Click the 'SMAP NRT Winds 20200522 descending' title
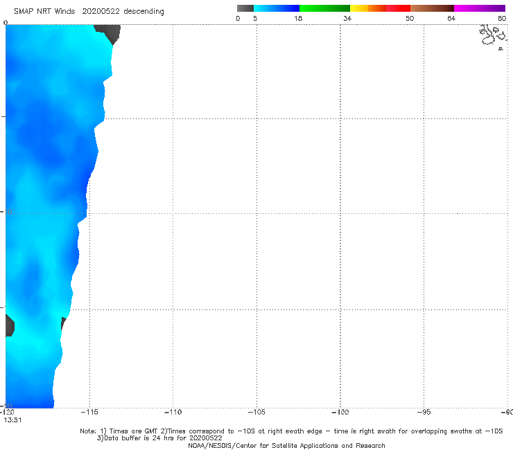The width and height of the screenshot is (513, 450). (x=89, y=12)
